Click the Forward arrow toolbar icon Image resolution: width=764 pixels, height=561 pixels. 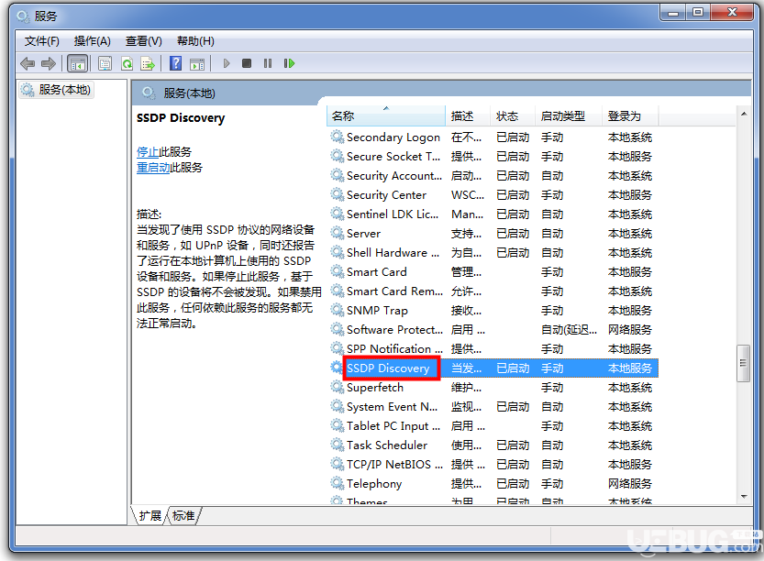49,63
